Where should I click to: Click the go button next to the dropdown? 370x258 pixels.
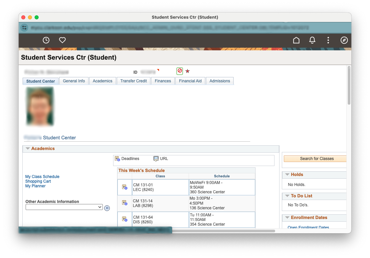[x=107, y=208]
